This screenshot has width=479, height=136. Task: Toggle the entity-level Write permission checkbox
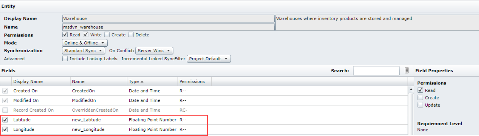[x=86, y=35]
